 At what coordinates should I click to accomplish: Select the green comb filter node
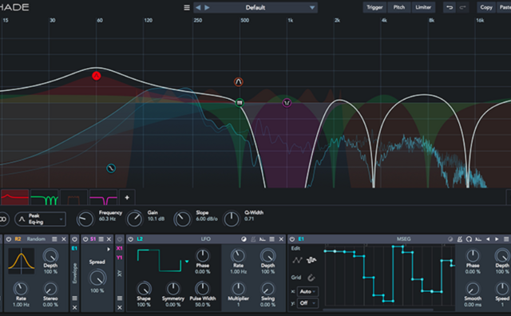[x=240, y=103]
